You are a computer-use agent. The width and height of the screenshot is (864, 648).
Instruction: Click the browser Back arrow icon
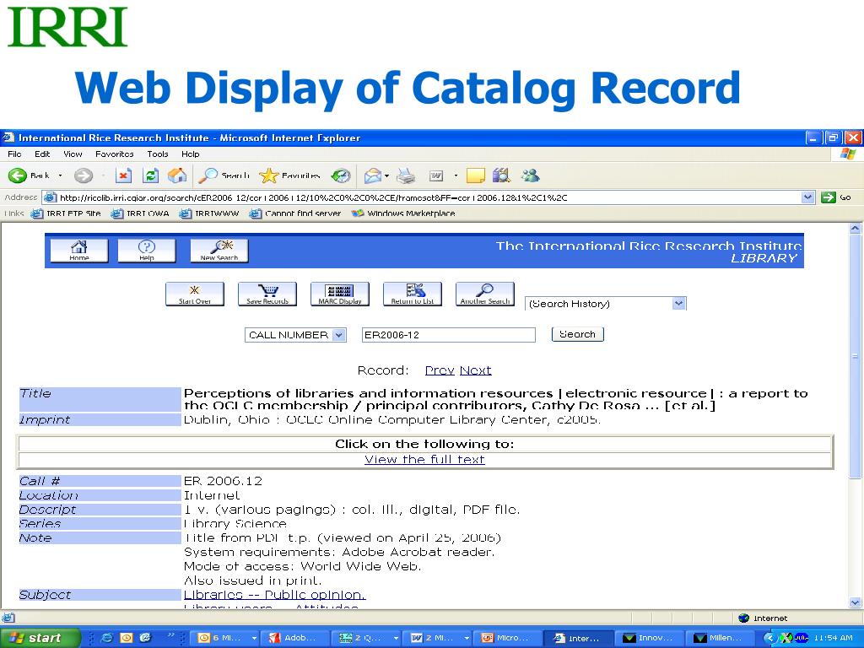click(x=17, y=175)
